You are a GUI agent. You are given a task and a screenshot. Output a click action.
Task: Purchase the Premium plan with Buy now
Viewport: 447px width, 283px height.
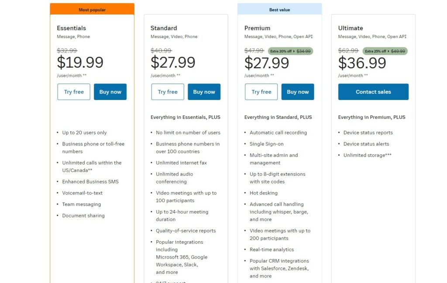[x=298, y=92]
